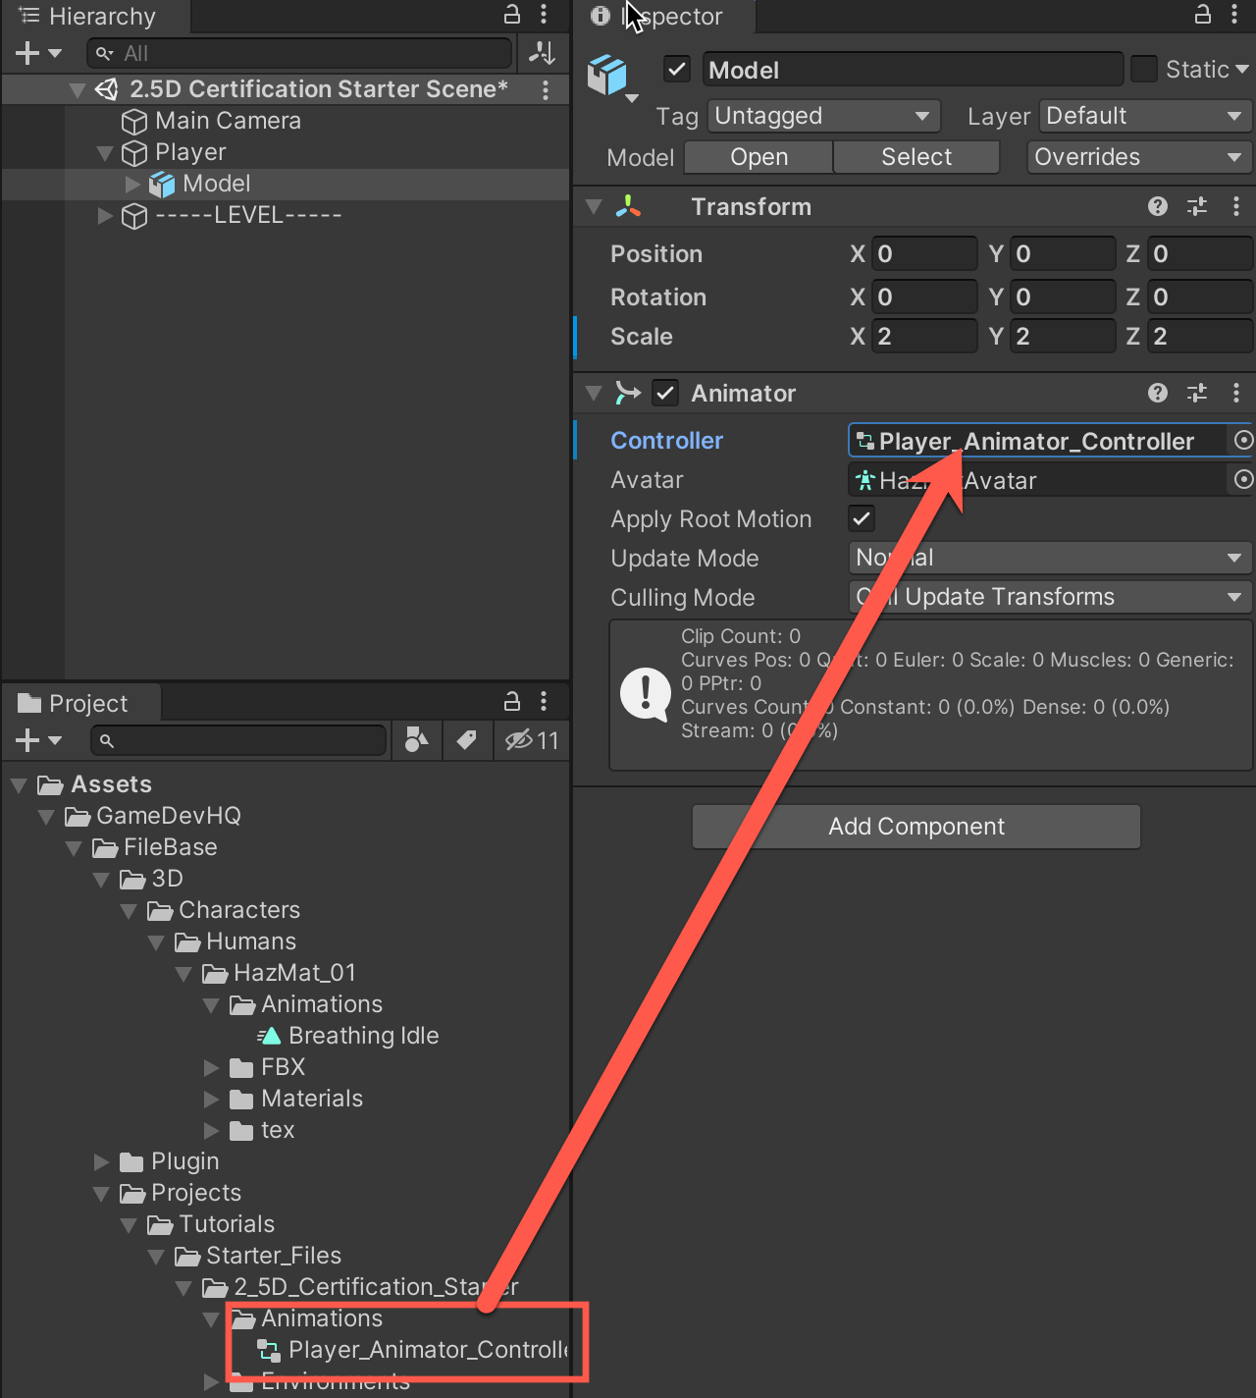Open the Animator presets icon
This screenshot has height=1398, width=1256.
pyautogui.click(x=1197, y=393)
